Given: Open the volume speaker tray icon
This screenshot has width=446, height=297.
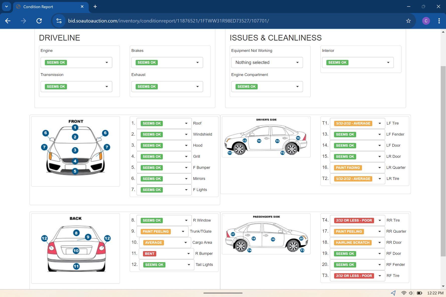Looking at the screenshot, I should click(411, 293).
